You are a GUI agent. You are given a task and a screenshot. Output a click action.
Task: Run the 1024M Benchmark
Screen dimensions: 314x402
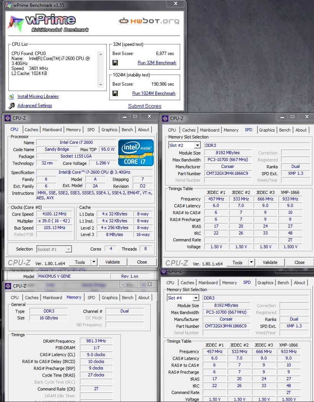tap(154, 93)
